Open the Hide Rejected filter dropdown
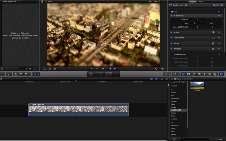 tap(10, 1)
